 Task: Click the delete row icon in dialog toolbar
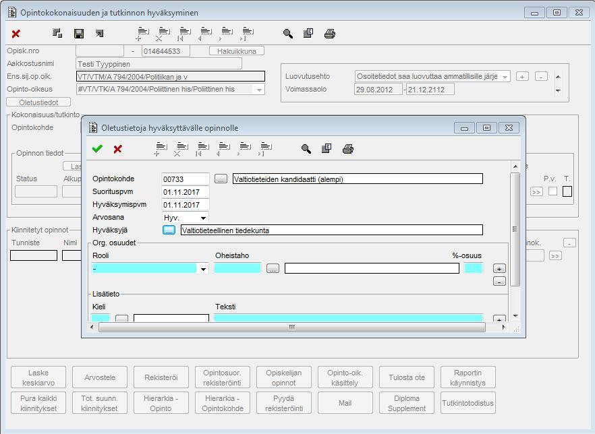click(x=181, y=149)
